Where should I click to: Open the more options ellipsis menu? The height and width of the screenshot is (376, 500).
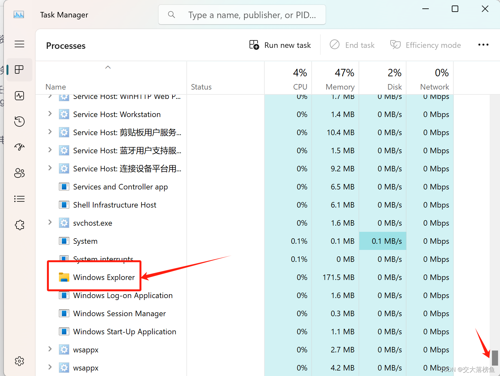coord(483,45)
